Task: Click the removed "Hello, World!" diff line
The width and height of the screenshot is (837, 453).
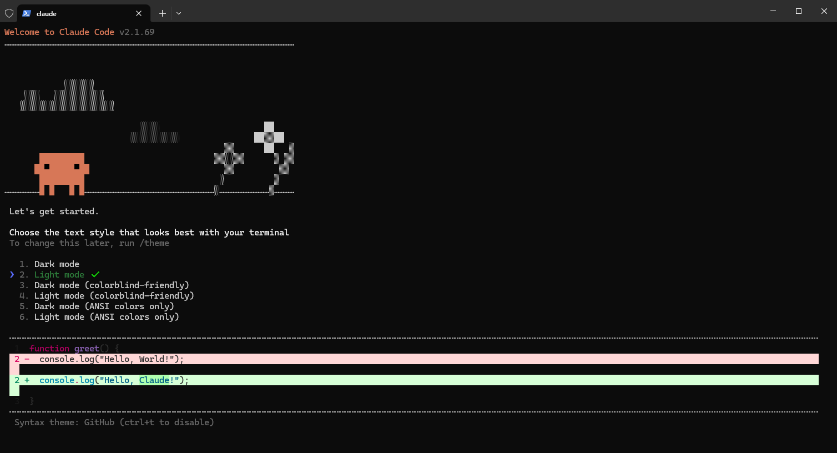Action: coord(414,359)
